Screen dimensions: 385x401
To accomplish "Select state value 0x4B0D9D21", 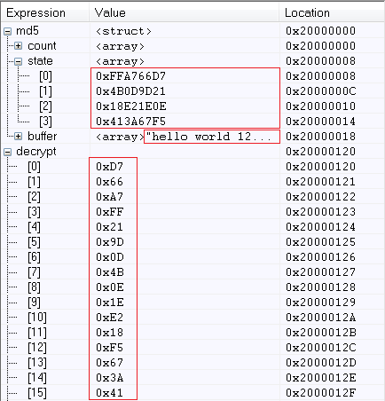I will click(x=130, y=91).
